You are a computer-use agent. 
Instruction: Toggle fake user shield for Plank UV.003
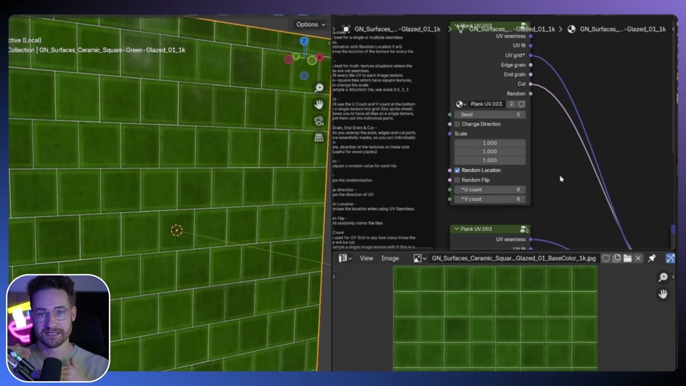pyautogui.click(x=521, y=104)
